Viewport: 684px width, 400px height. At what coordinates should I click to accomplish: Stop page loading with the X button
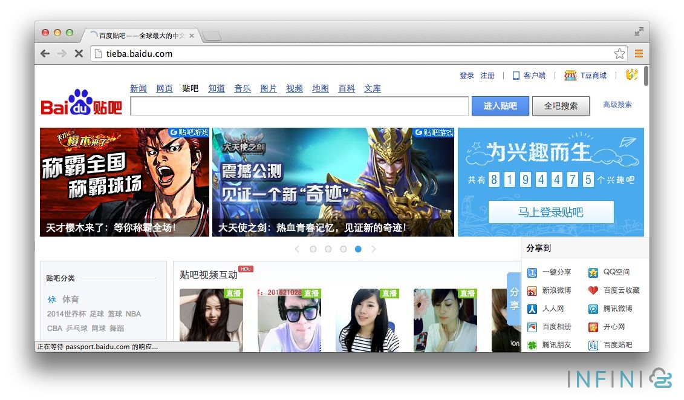point(79,54)
